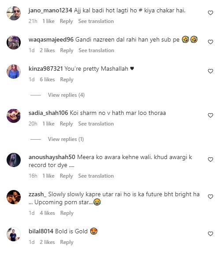Click heart beside sadia_shah106's comment

point(211,115)
